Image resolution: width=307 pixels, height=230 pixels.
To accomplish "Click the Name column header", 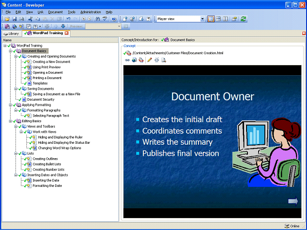I will click(x=60, y=40).
